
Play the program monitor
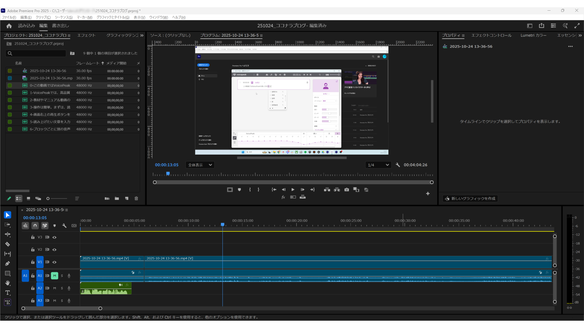coord(293,190)
